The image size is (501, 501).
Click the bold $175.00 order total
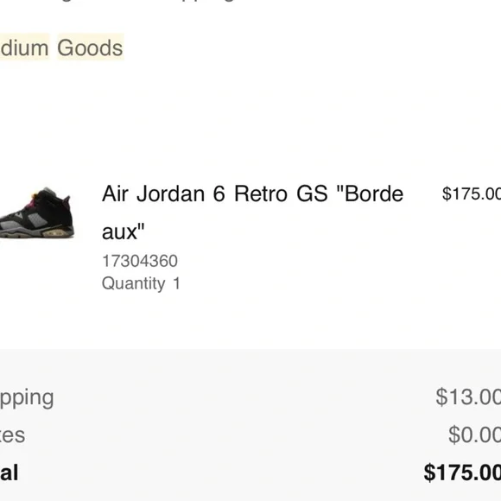[462, 472]
